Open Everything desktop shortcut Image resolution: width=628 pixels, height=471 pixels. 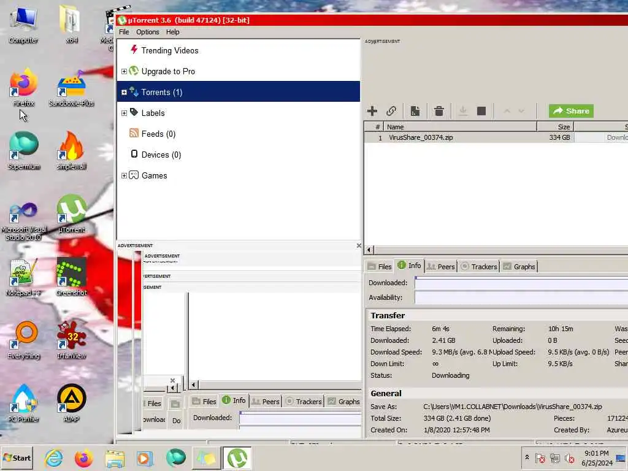click(23, 340)
